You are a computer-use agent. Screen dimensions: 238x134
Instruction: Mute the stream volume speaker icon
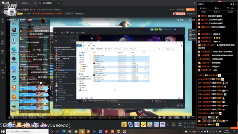(140, 117)
